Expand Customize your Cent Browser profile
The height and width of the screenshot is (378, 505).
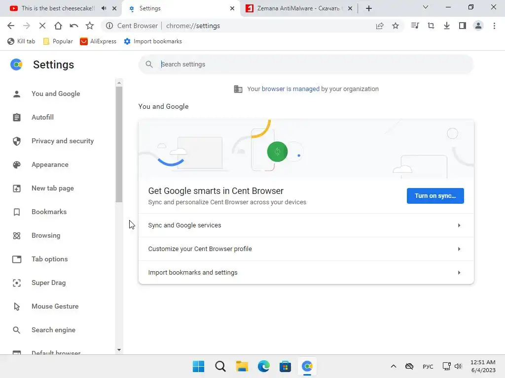[x=306, y=249]
